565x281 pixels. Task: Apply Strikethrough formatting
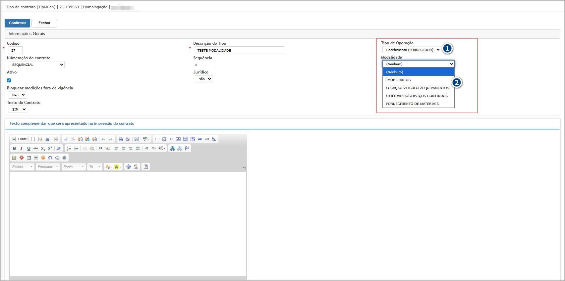click(x=36, y=148)
